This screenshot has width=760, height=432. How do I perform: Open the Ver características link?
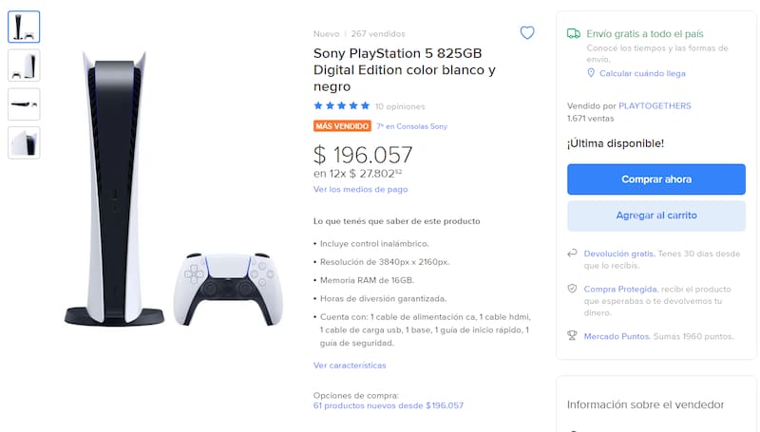click(x=350, y=365)
